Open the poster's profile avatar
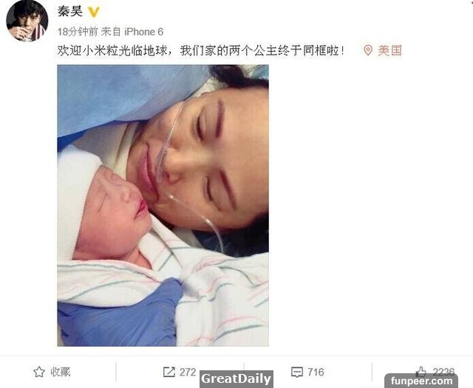 click(27, 21)
